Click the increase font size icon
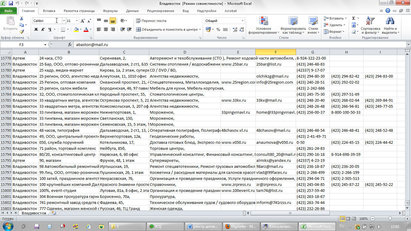Screen dimensions: 411x231 click(83, 21)
